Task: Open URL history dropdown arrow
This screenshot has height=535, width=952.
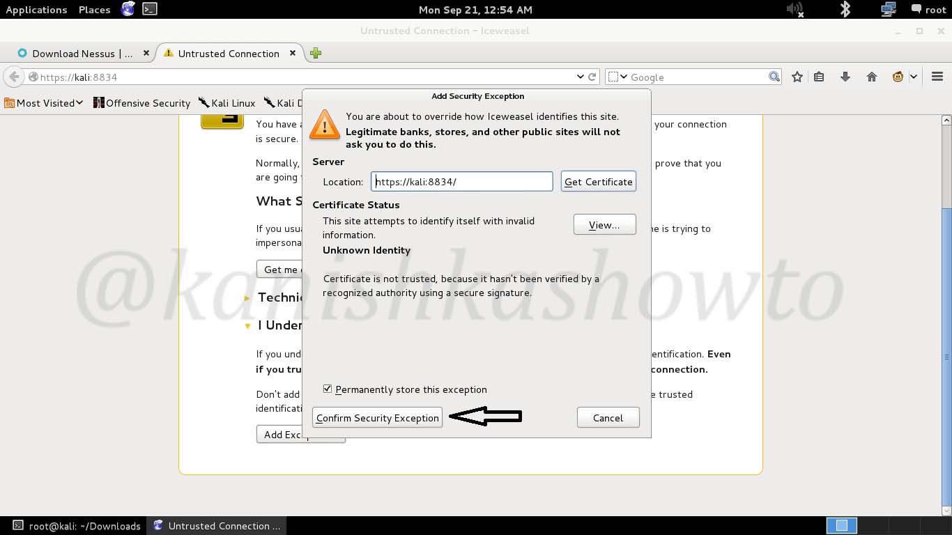Action: pyautogui.click(x=581, y=77)
